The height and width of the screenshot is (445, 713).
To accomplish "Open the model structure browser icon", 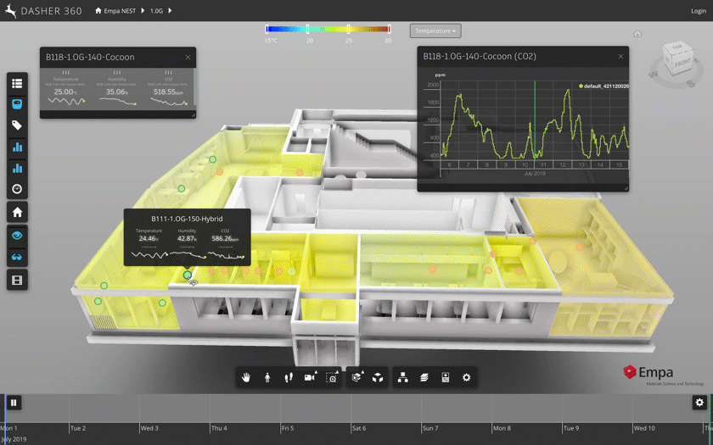I will pos(401,377).
